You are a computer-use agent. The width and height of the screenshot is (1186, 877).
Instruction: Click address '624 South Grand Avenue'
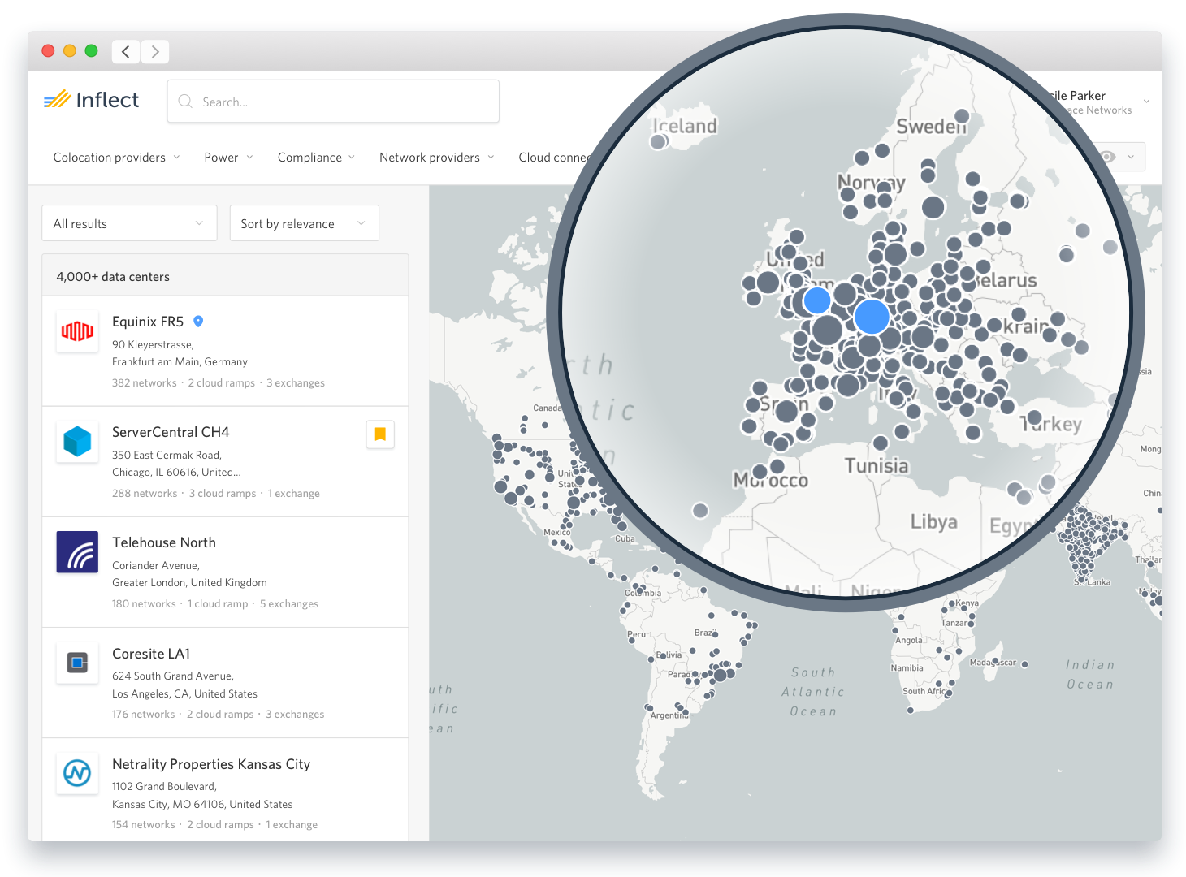coord(173,676)
